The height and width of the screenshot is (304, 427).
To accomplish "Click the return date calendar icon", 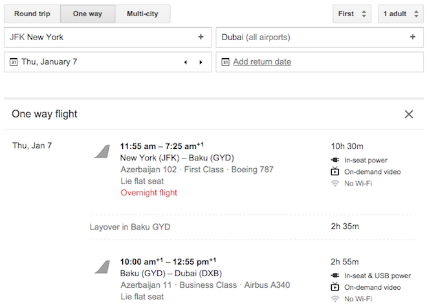I will pyautogui.click(x=225, y=62).
